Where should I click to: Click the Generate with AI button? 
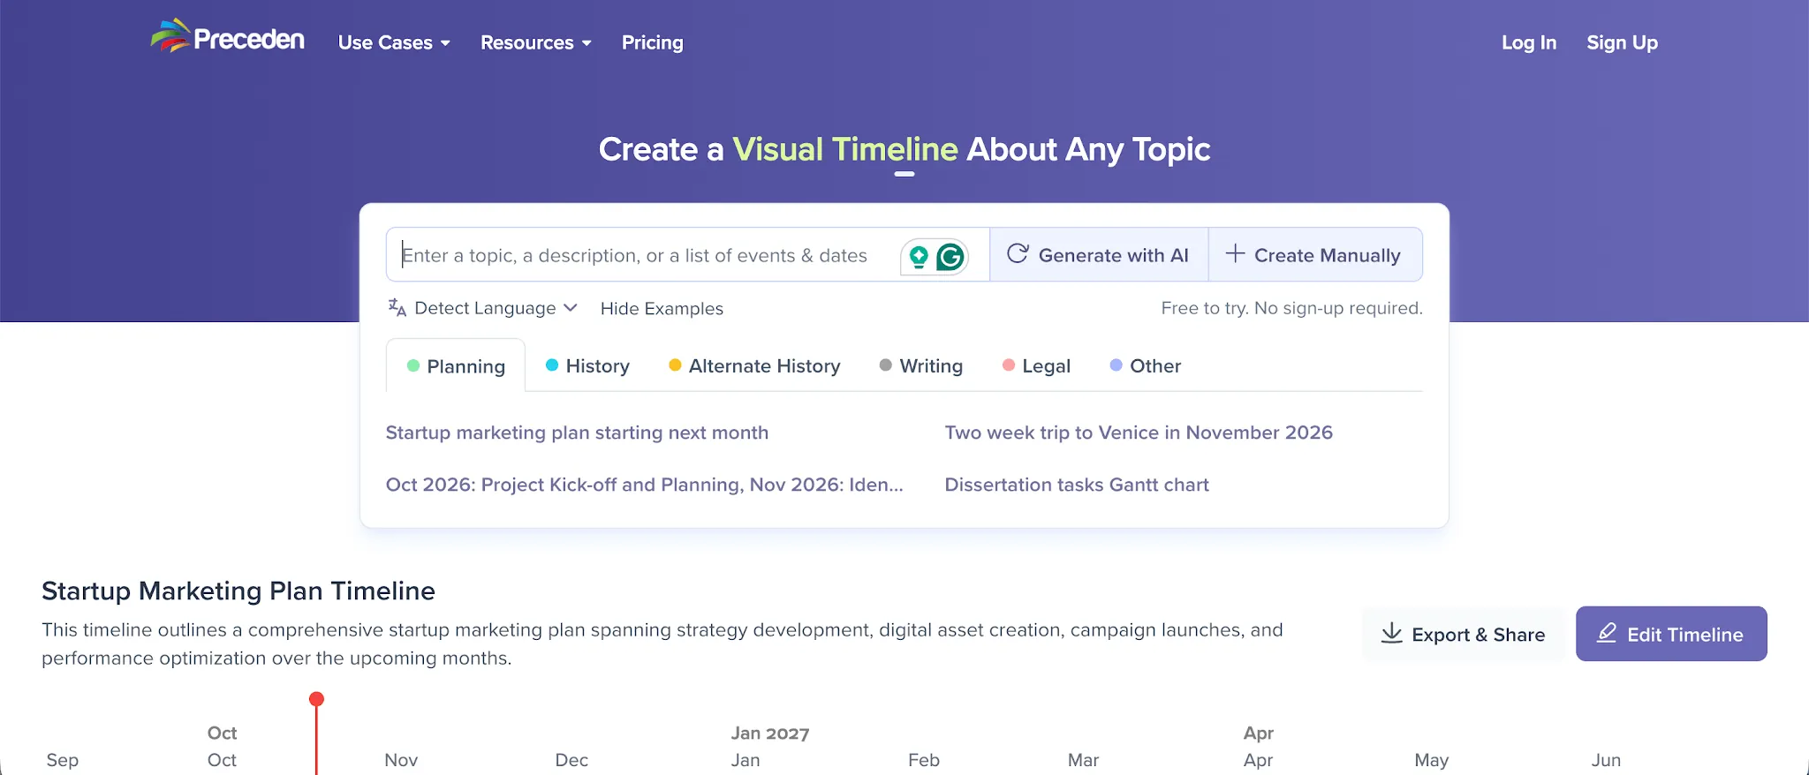pos(1099,255)
